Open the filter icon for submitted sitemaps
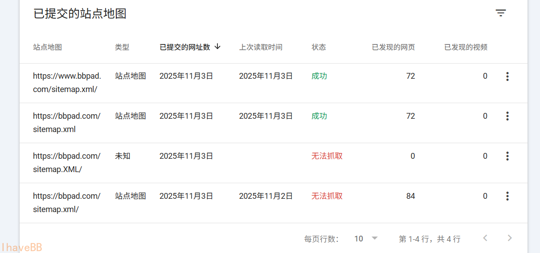Viewport: 540px width, 253px height. click(501, 13)
